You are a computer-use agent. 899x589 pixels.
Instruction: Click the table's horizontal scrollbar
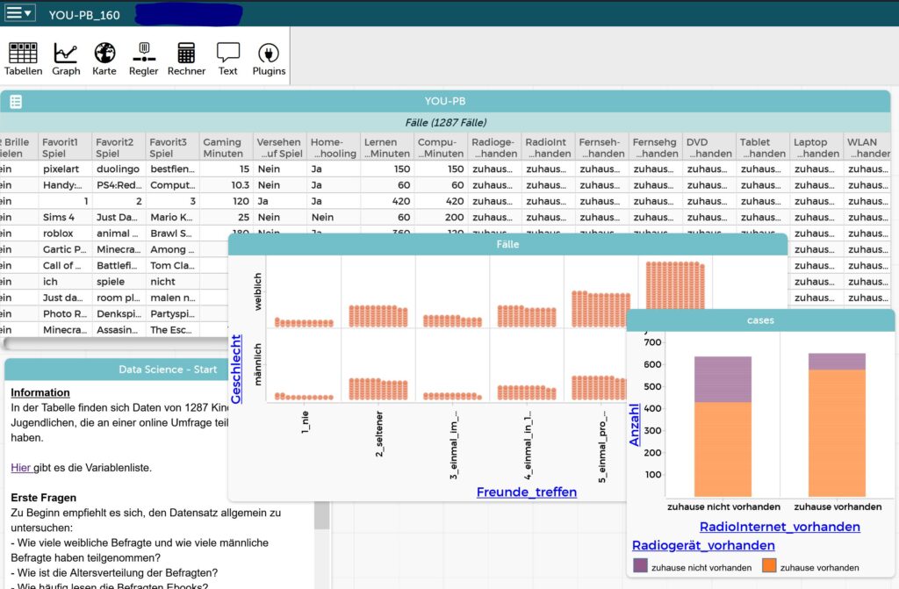[x=105, y=343]
